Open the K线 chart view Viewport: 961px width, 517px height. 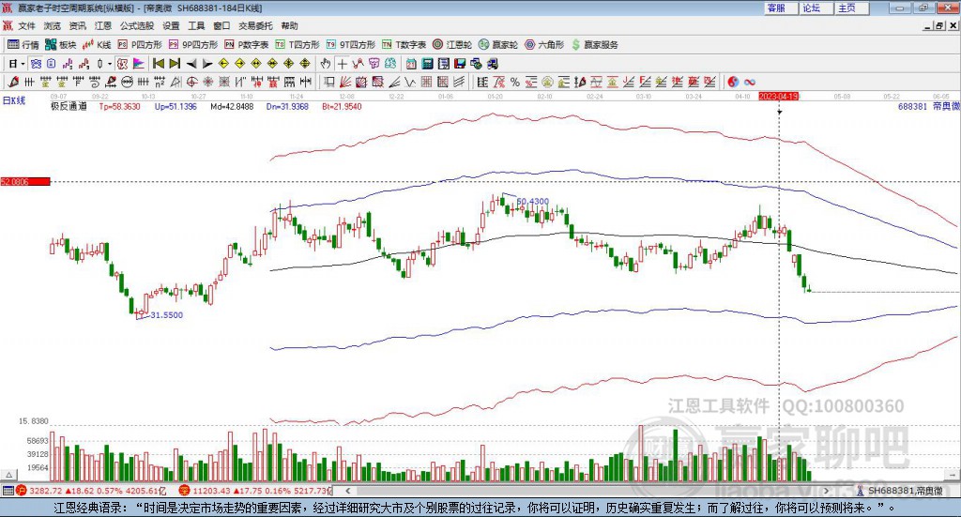pos(97,45)
